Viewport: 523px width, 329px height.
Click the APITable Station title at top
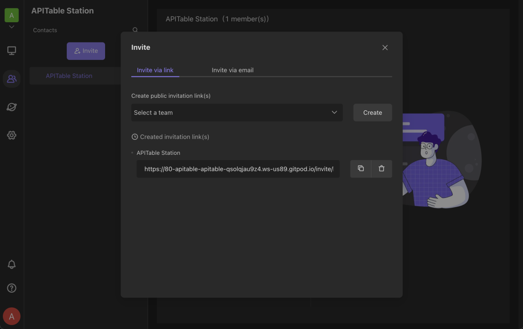click(x=62, y=11)
